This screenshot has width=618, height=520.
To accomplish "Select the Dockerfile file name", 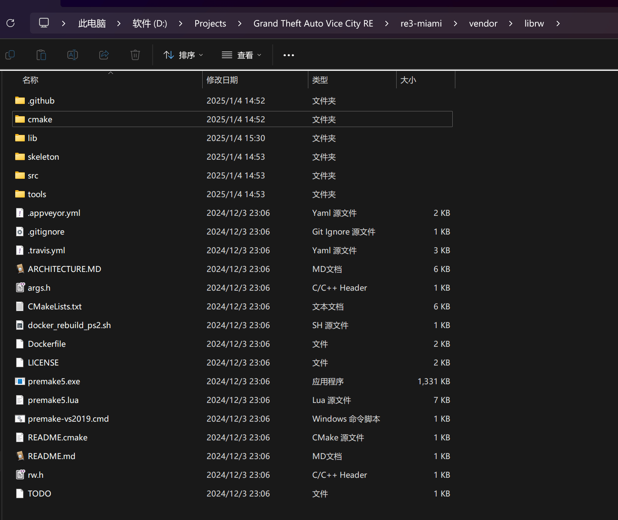I will click(47, 344).
